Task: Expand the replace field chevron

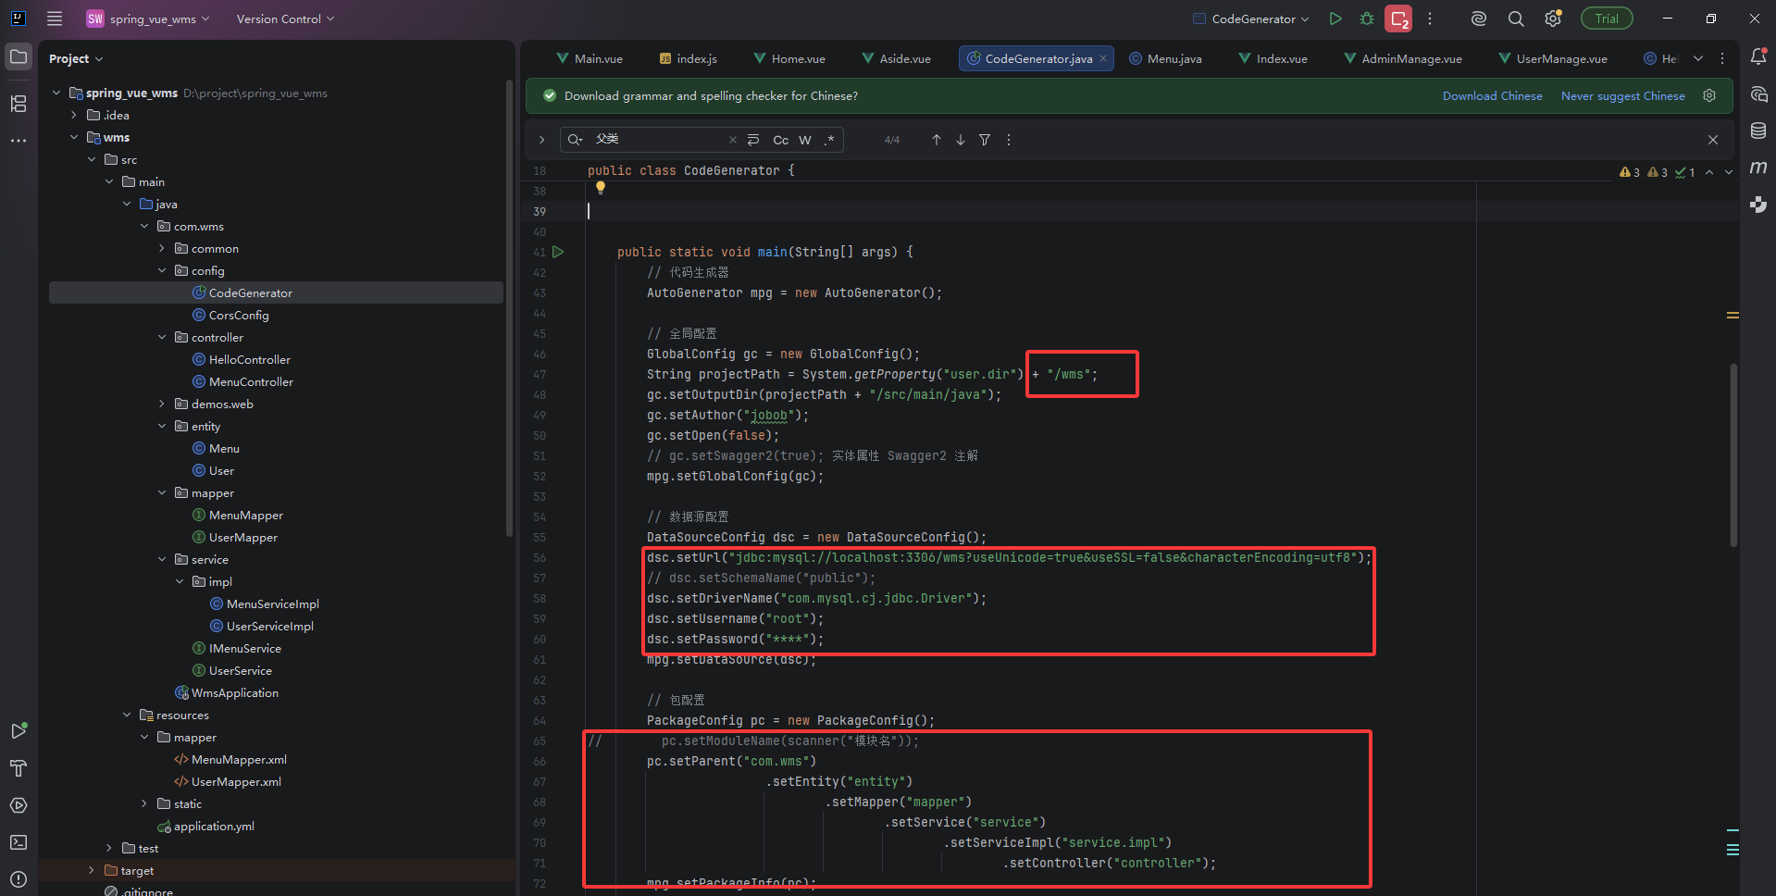Action: [x=542, y=140]
